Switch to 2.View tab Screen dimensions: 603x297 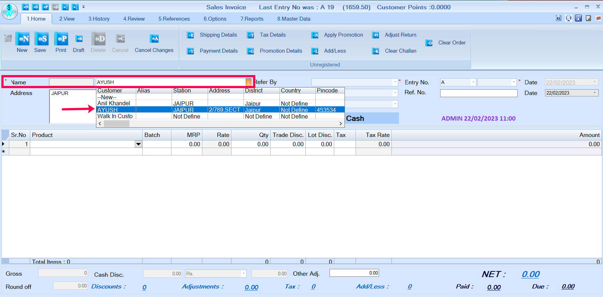click(x=67, y=19)
